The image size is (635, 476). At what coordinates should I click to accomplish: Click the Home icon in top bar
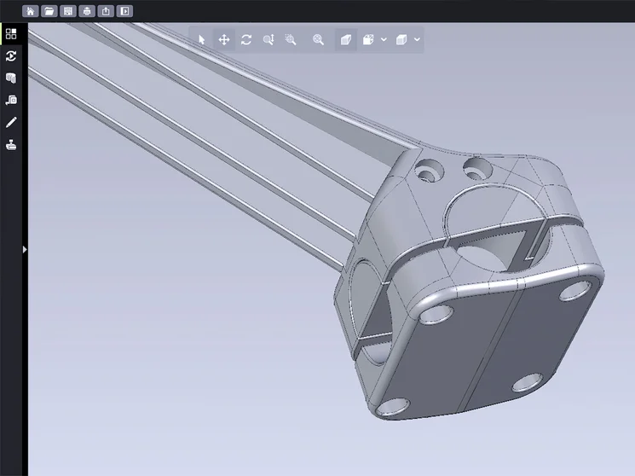pos(31,12)
